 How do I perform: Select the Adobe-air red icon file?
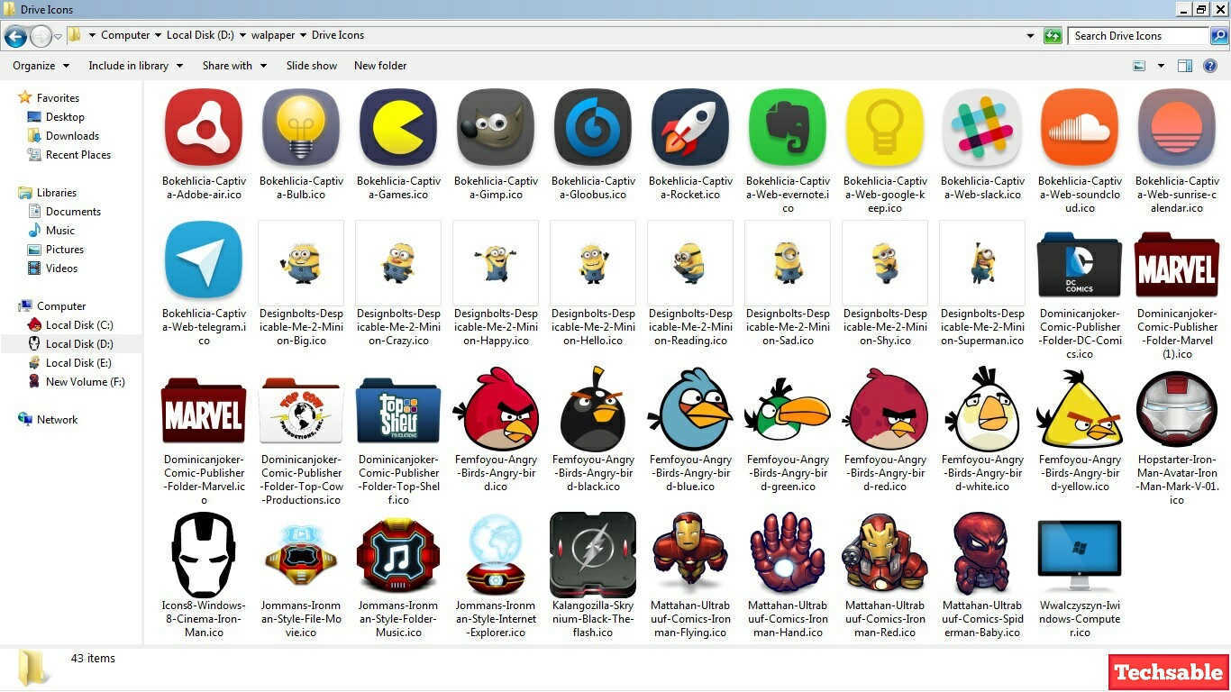204,127
